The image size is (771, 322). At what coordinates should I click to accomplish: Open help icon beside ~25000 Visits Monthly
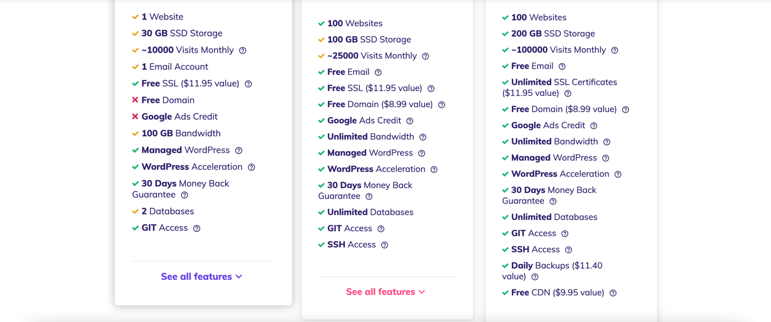(x=425, y=56)
